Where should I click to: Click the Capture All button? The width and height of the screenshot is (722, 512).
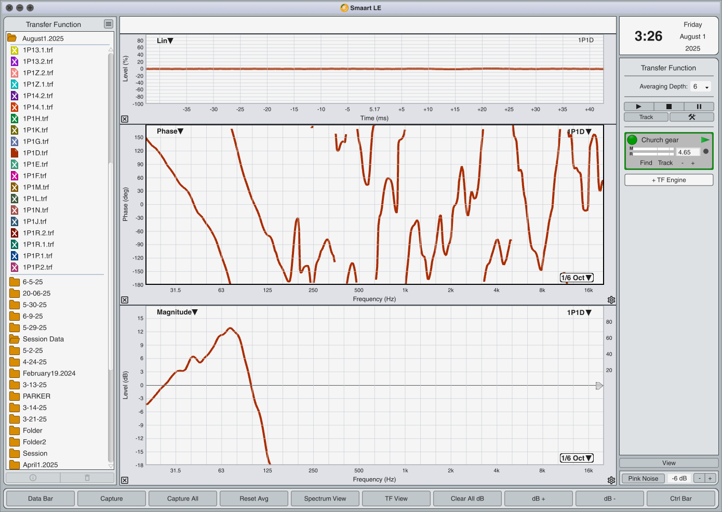[183, 498]
